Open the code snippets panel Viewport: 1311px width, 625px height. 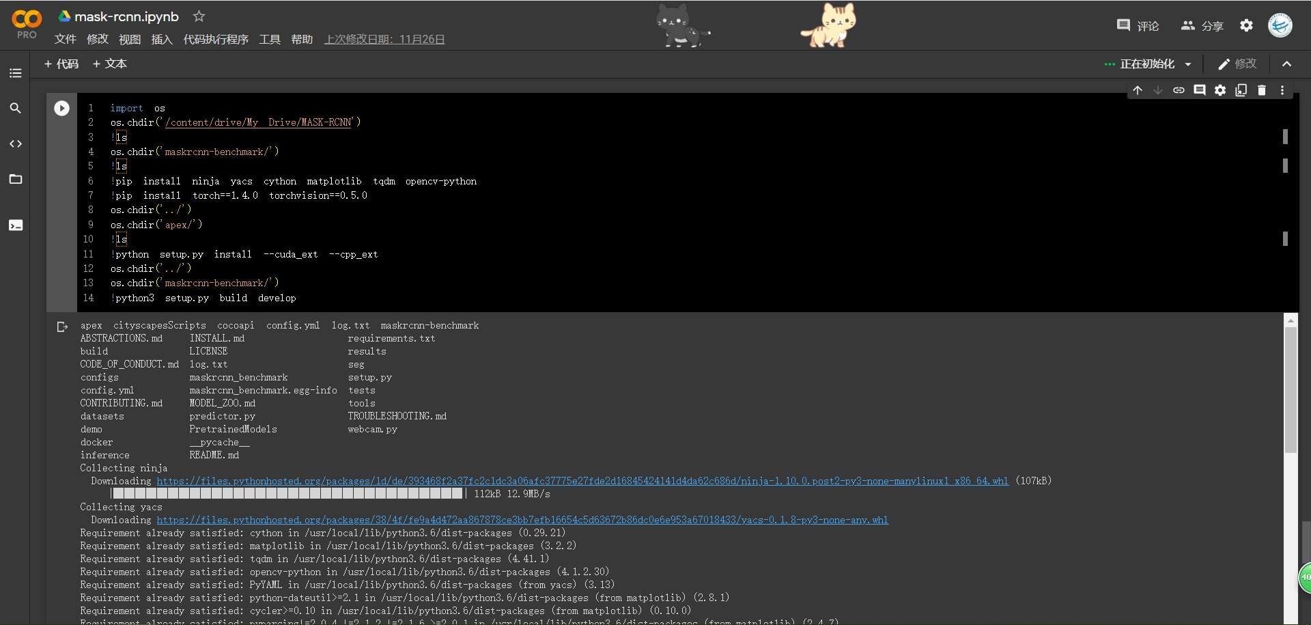pyautogui.click(x=16, y=143)
